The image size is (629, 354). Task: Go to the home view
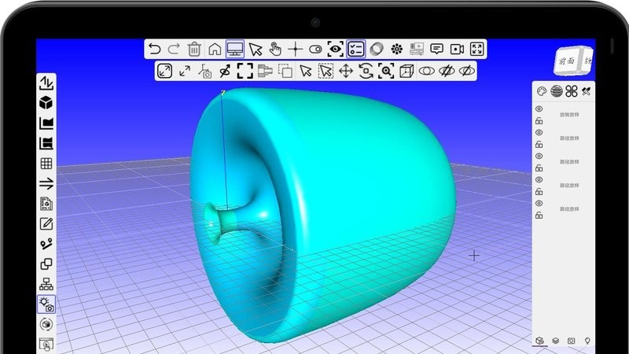215,49
